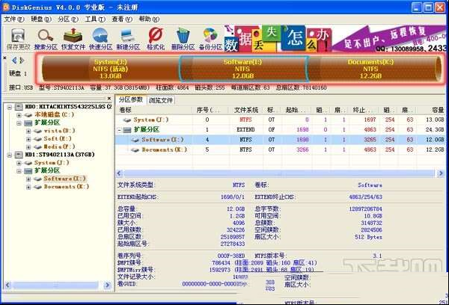Select the 快速分区 quick partition icon
The width and height of the screenshot is (449, 305).
click(100, 40)
